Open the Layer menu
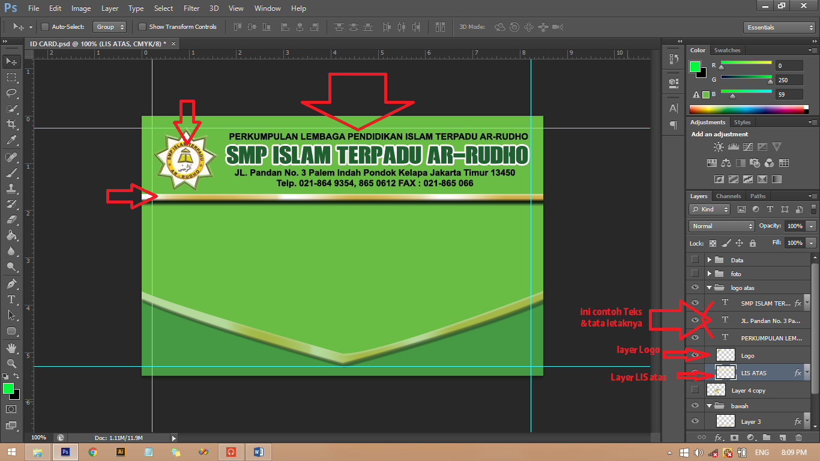The image size is (820, 461). coord(110,8)
